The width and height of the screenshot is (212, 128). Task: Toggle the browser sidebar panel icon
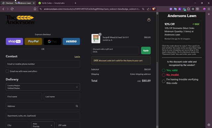point(193,9)
